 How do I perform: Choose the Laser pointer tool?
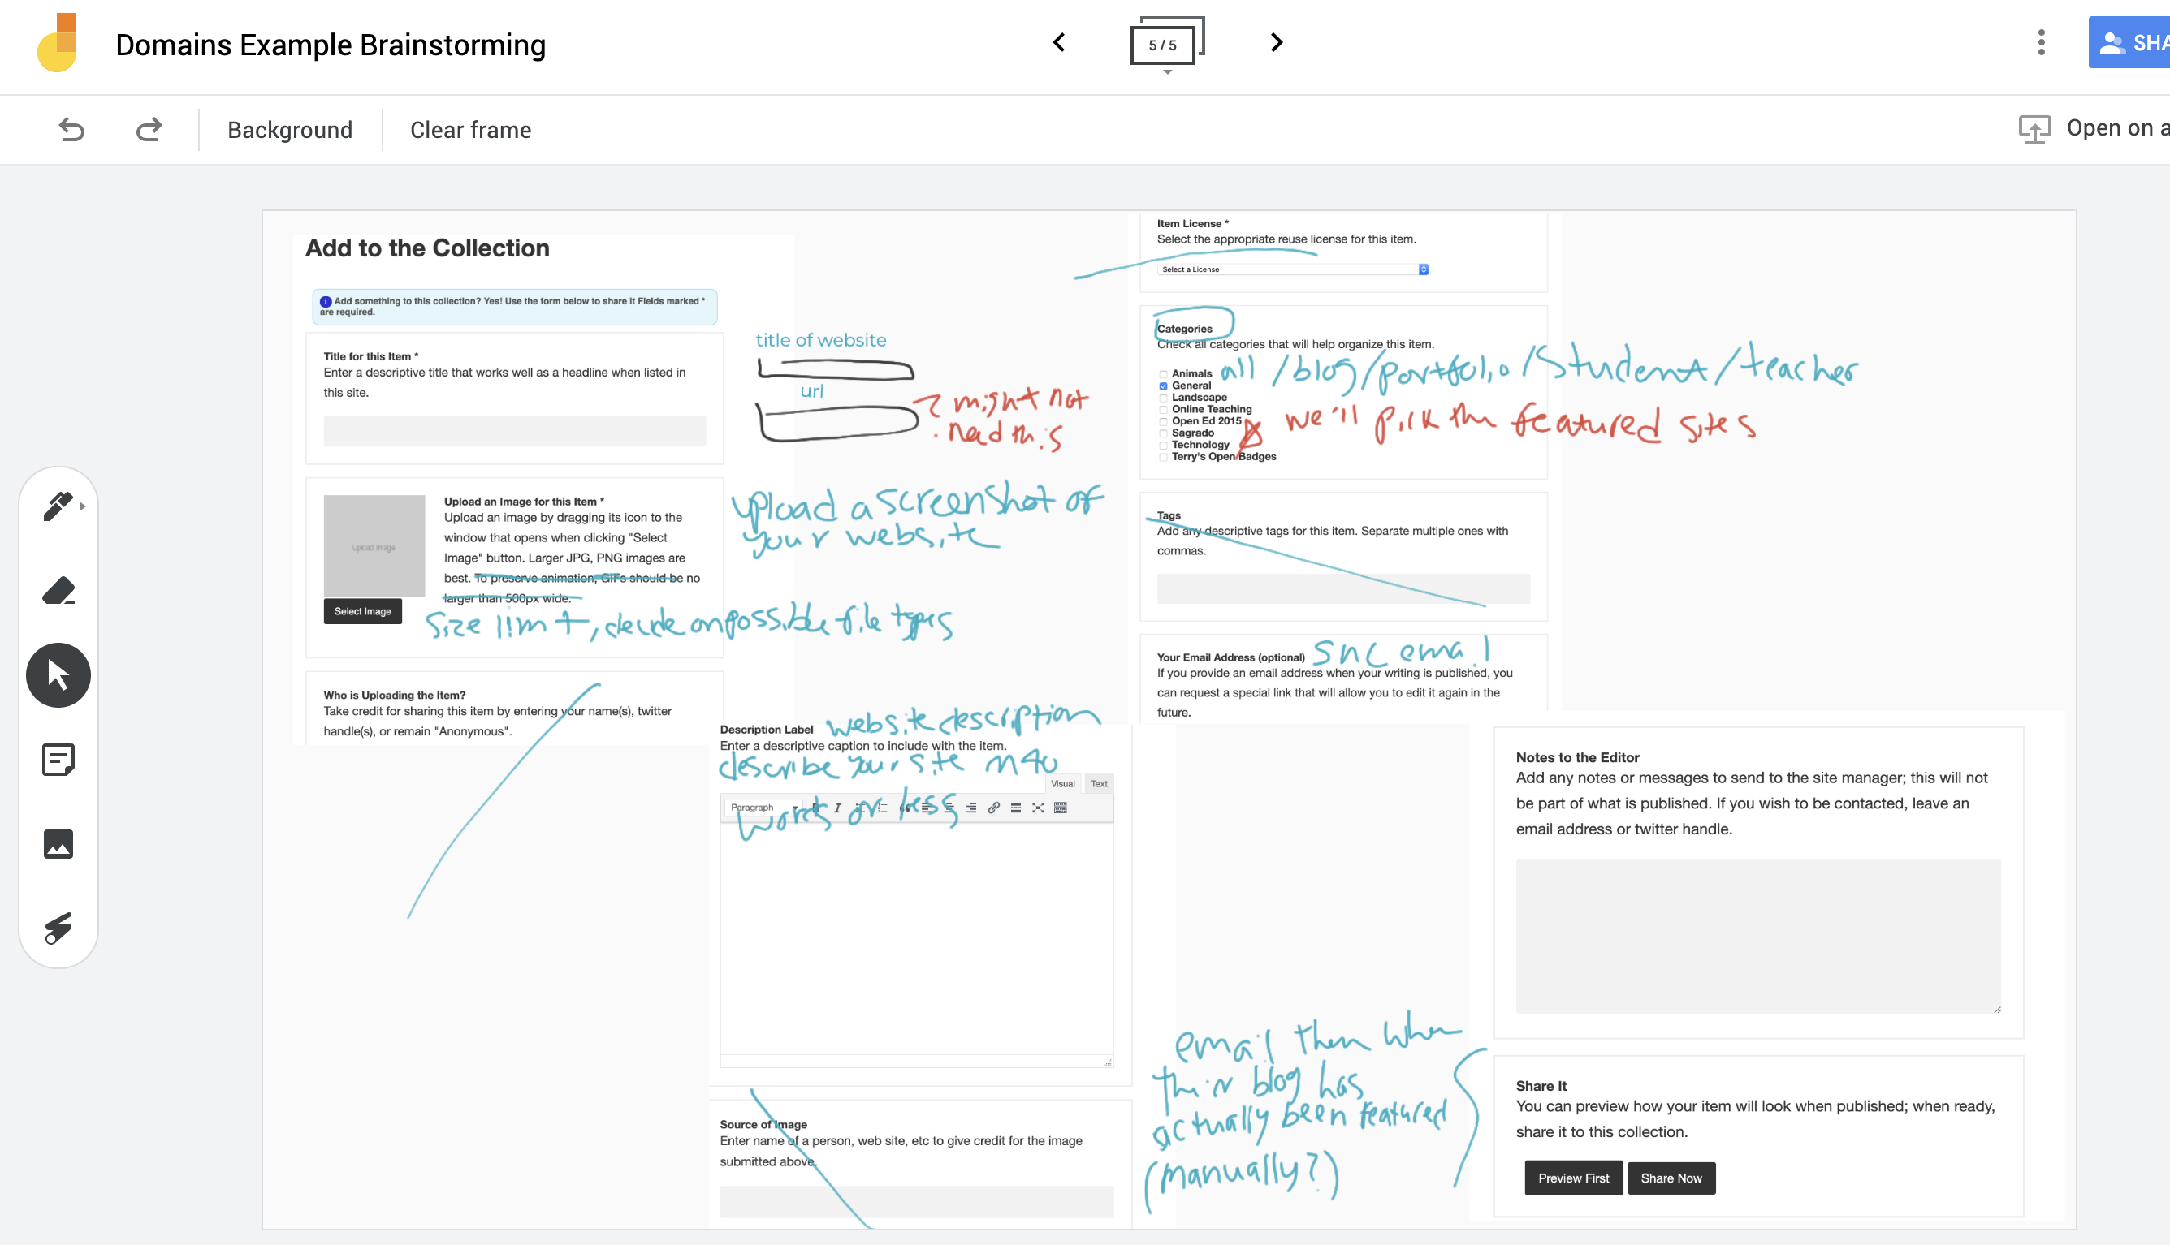coord(58,928)
